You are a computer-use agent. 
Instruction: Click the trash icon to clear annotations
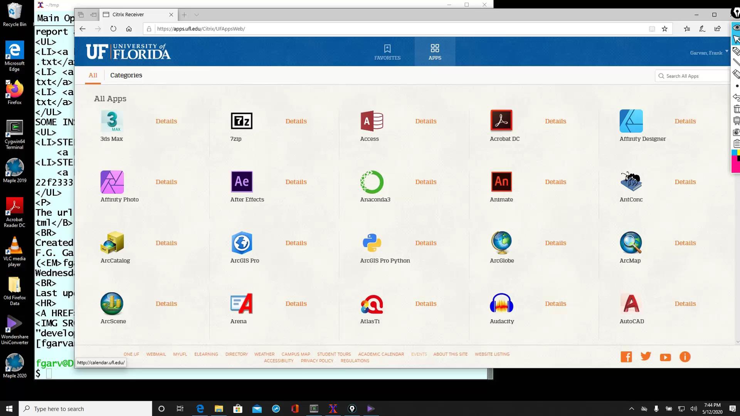tap(737, 108)
